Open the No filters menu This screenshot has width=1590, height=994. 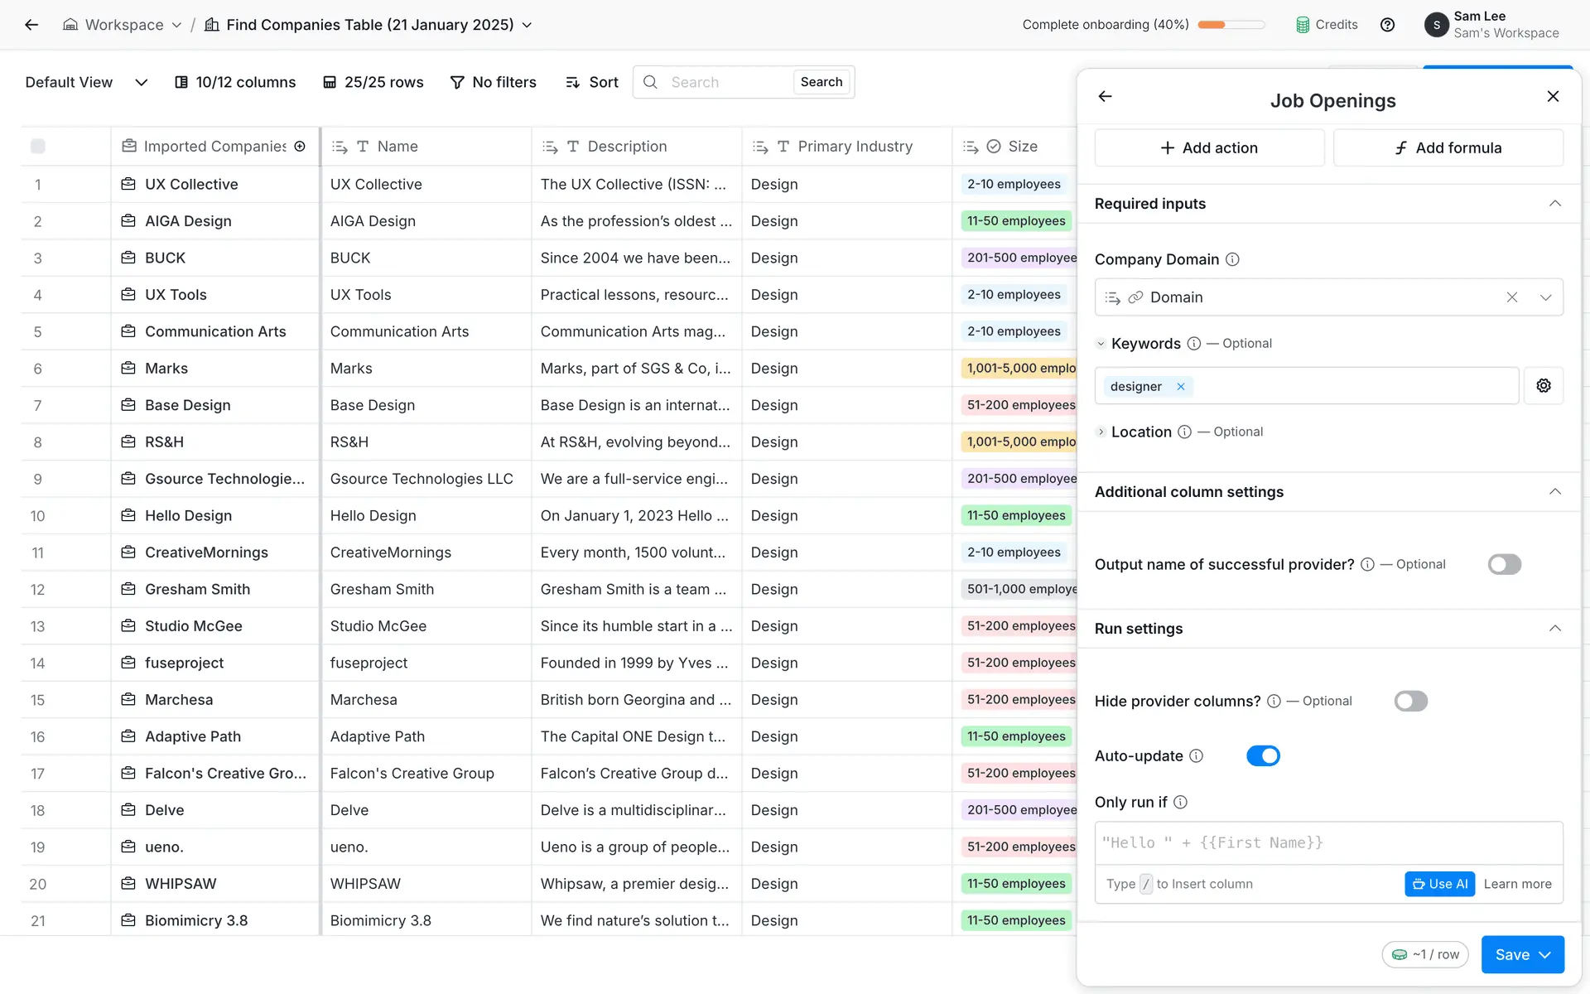(494, 82)
